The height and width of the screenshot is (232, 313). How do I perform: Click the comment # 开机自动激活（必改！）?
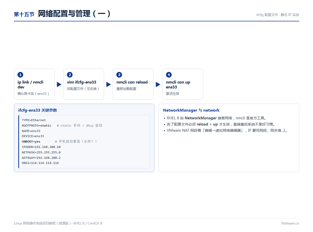click(x=77, y=142)
